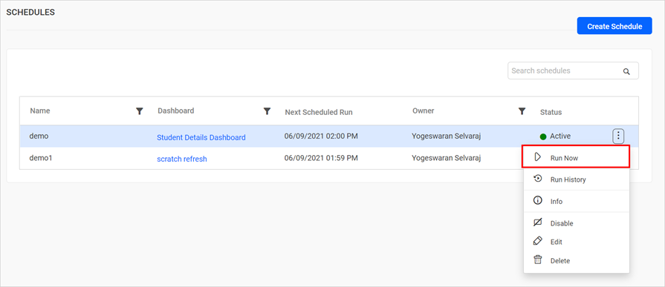Open the three-dot menu for demo
Screen dimensions: 665x287
[618, 136]
